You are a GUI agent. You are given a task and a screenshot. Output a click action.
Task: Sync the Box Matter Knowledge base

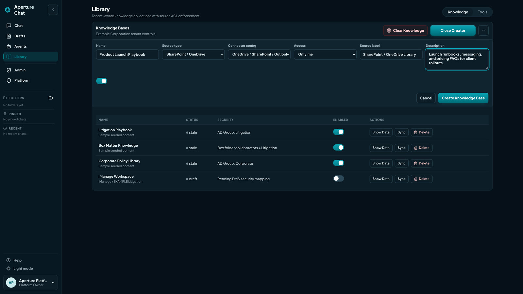click(x=401, y=148)
